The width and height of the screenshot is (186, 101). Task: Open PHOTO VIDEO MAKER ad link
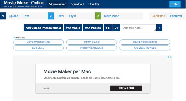91,48
